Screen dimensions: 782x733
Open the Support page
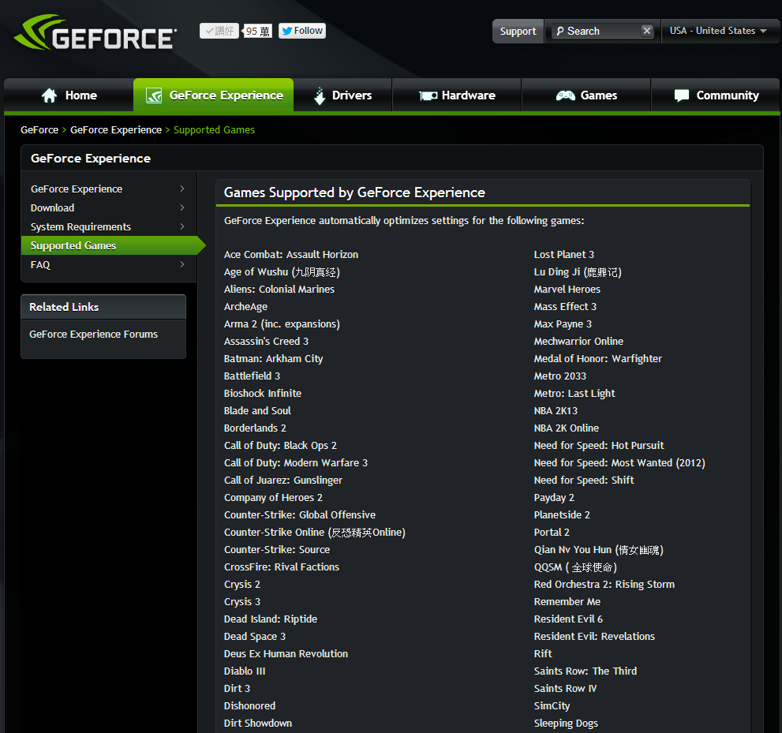(518, 31)
